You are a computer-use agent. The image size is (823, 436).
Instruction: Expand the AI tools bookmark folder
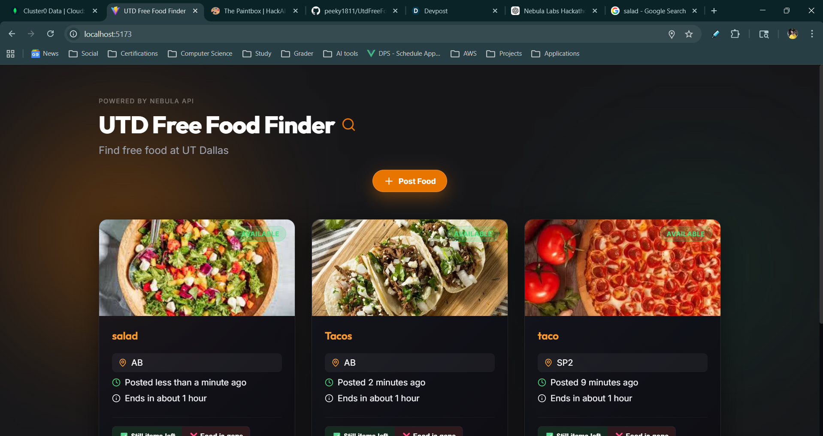(341, 54)
